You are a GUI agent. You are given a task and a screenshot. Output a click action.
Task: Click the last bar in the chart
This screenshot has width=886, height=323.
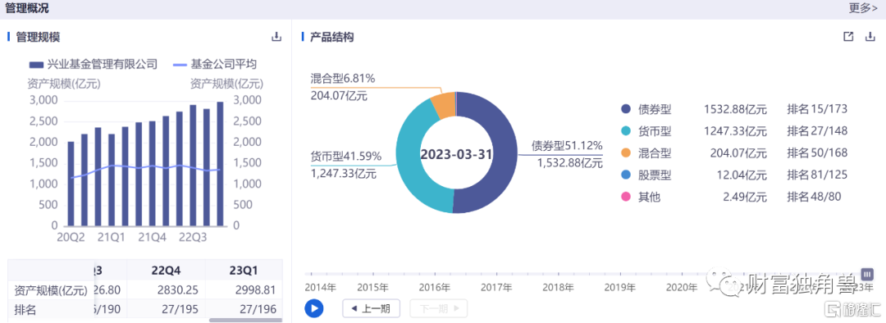click(220, 164)
